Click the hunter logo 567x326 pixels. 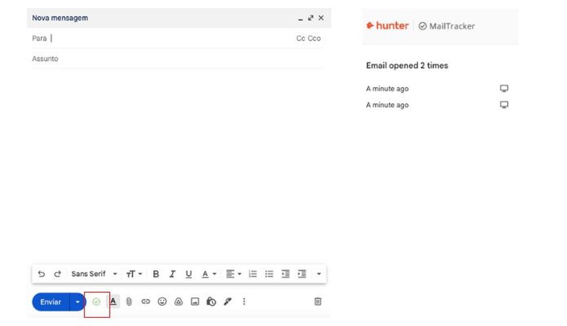(387, 26)
